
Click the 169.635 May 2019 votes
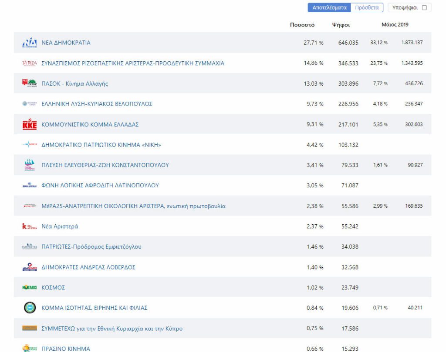pyautogui.click(x=414, y=206)
